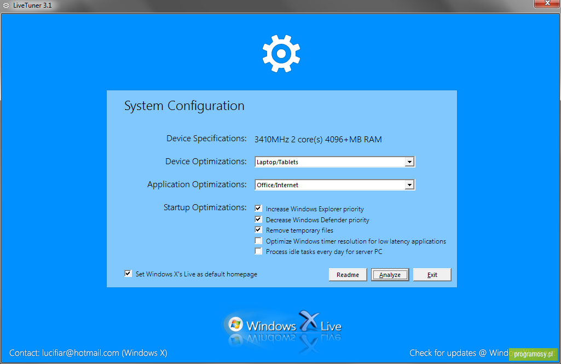Click the Windows X Live logo
Screen dimensions: 561x364
282,325
